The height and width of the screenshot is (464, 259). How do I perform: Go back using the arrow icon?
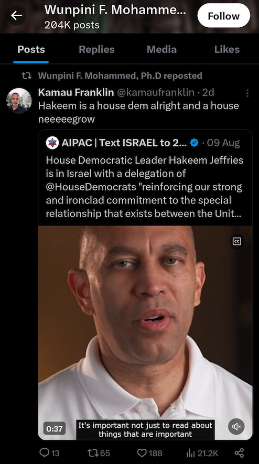pyautogui.click(x=17, y=15)
